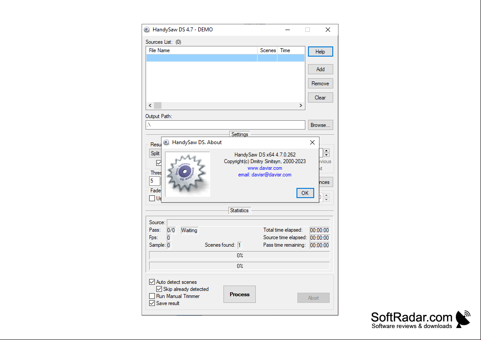Click the sources list right scroll arrow
The image size is (481, 340).
point(300,106)
